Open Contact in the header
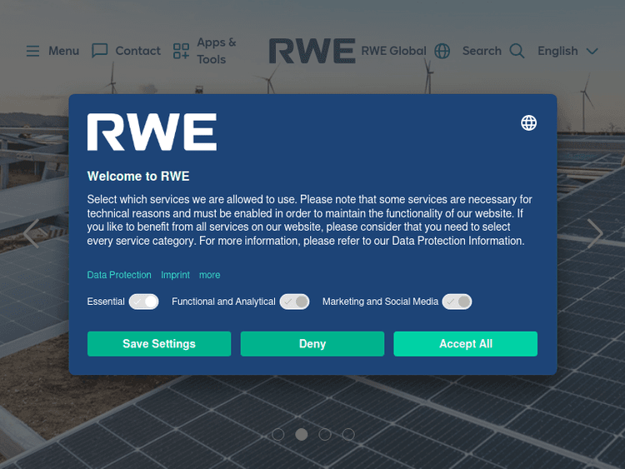 (x=137, y=51)
